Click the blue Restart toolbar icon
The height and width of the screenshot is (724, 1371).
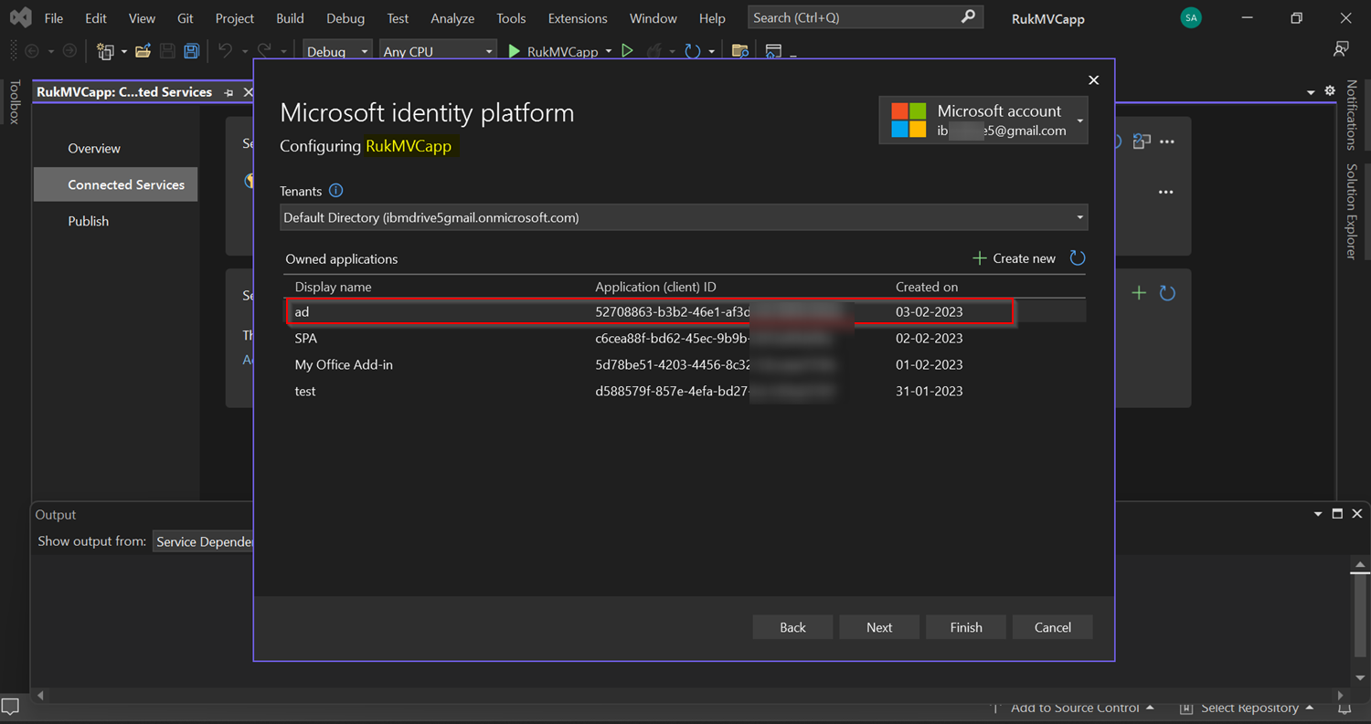693,51
